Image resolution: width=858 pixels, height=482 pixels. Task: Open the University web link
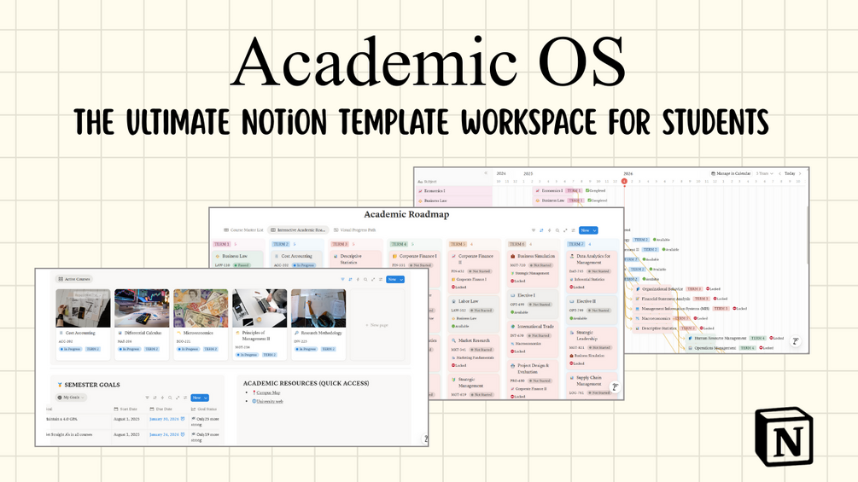270,402
